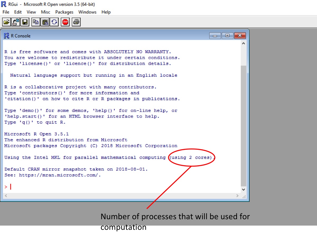Open the File menu
Viewport: 317px width, 238px height.
tap(6, 12)
